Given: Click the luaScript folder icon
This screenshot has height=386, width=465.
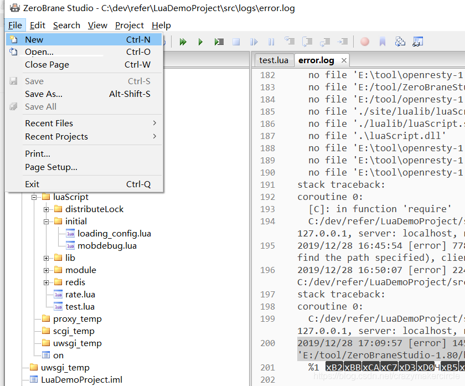Looking at the screenshot, I should point(46,197).
